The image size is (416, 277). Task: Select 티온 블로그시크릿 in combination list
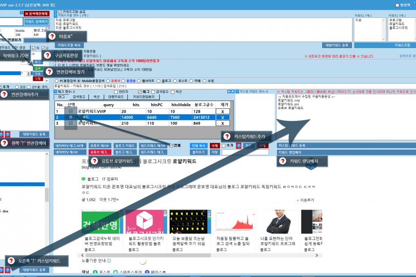pyautogui.click(x=68, y=28)
